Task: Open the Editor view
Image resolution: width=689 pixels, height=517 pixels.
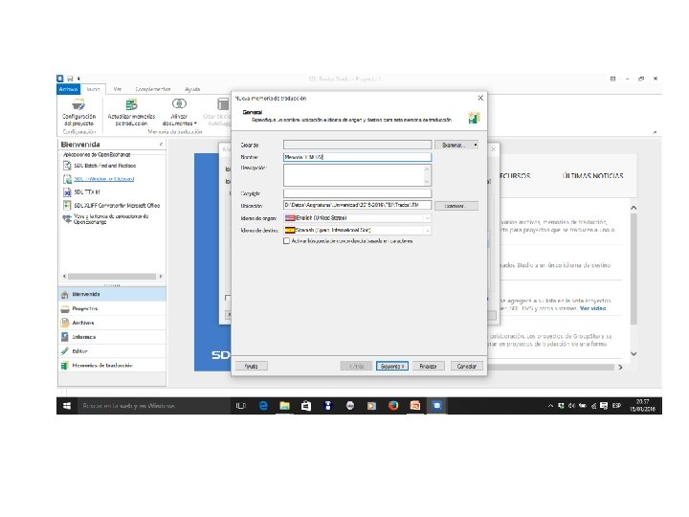Action: (112, 350)
